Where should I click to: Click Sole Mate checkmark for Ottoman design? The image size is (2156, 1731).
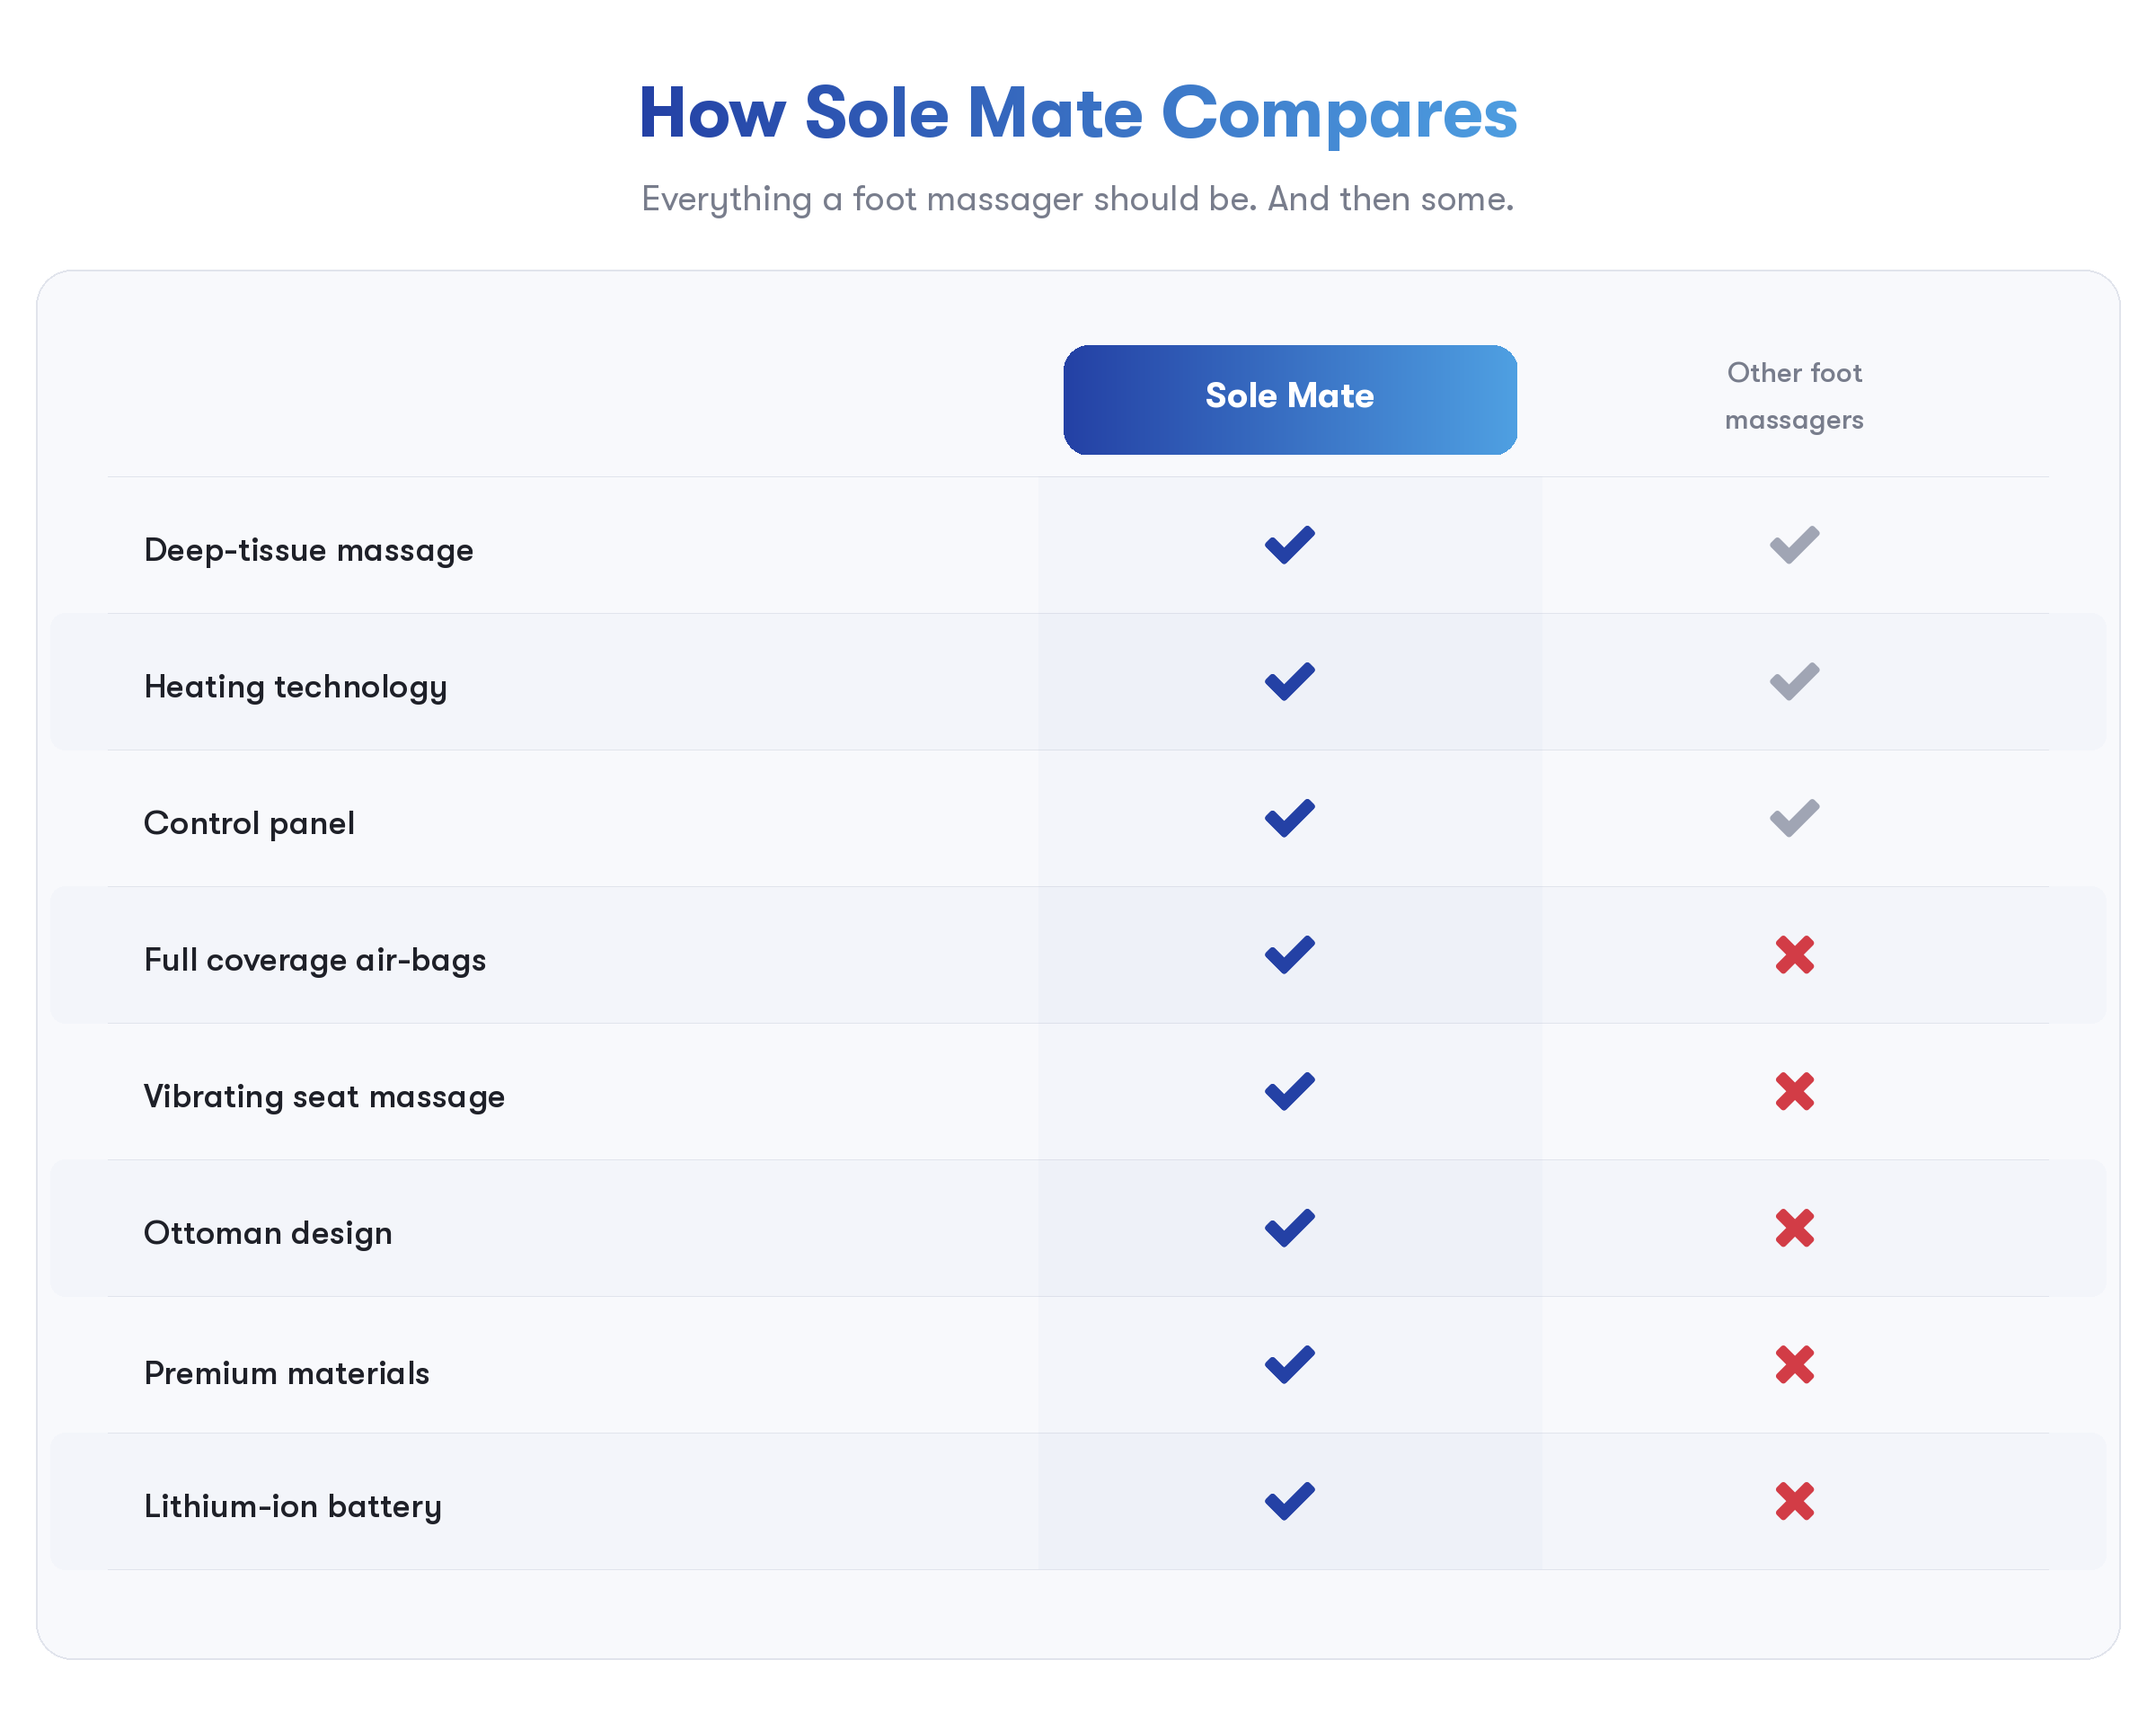point(1289,1228)
